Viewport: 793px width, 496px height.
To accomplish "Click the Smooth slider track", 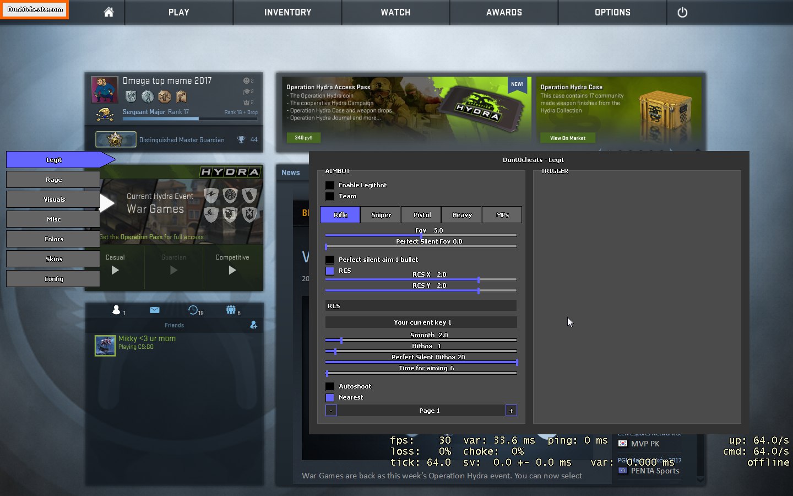I will coord(421,340).
